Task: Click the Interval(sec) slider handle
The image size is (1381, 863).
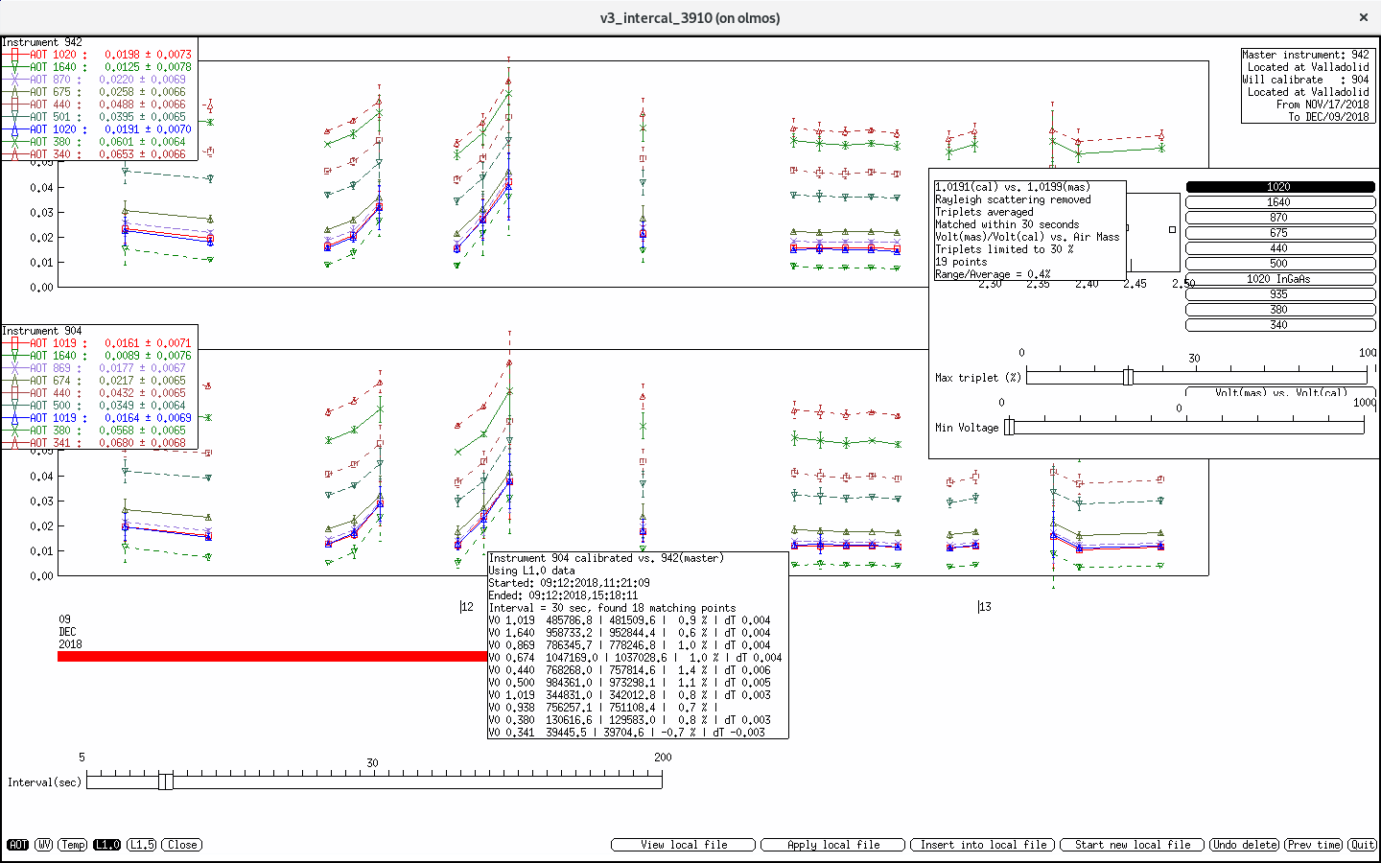Action: pyautogui.click(x=166, y=781)
